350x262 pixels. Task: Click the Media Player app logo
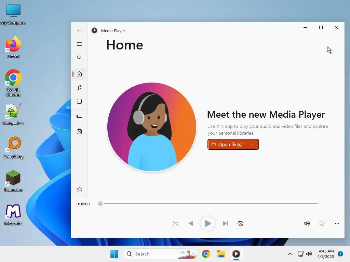point(94,30)
